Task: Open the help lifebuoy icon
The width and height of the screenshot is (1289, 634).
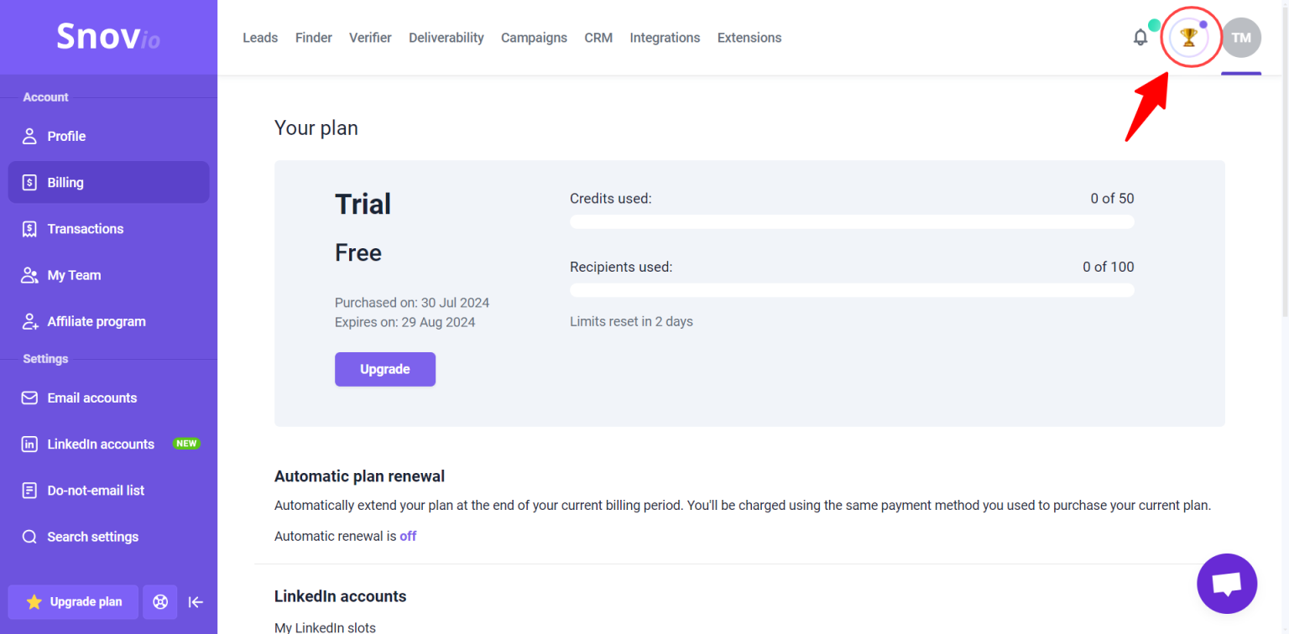Action: (x=160, y=602)
